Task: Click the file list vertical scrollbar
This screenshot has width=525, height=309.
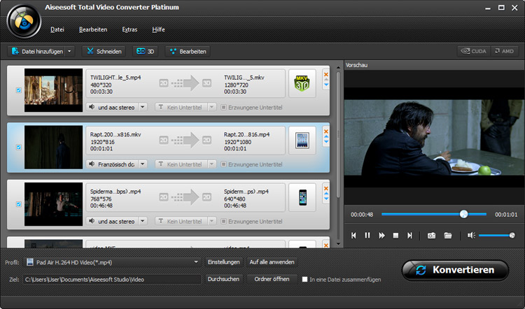Action: click(x=338, y=134)
